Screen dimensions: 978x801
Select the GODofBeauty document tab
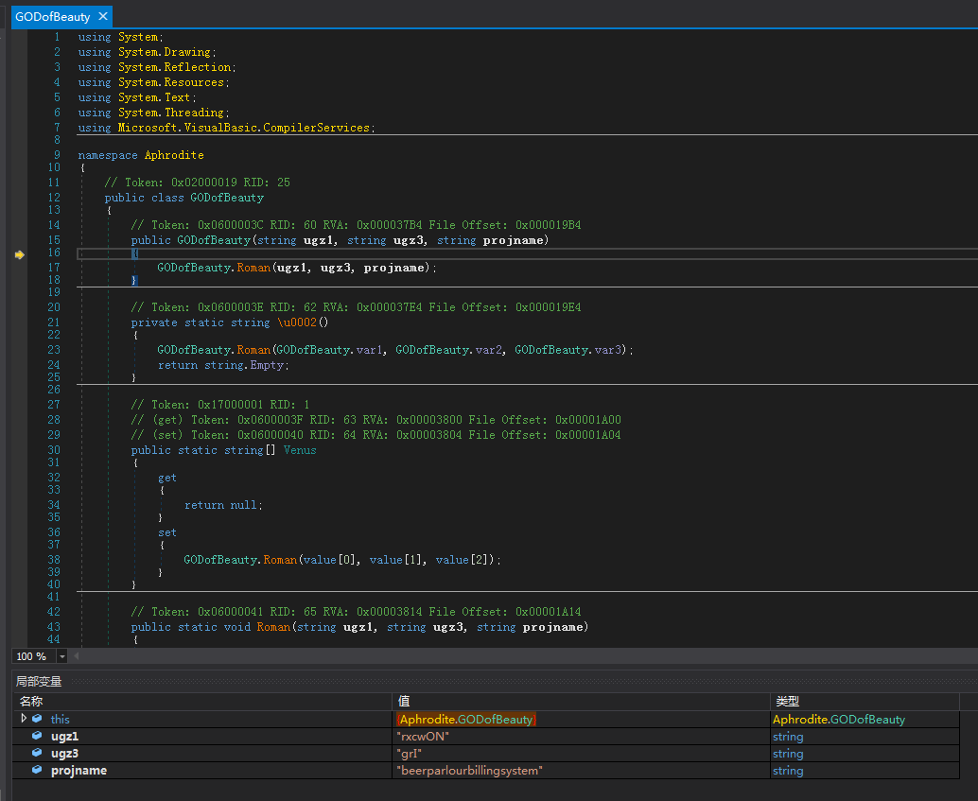[x=52, y=17]
